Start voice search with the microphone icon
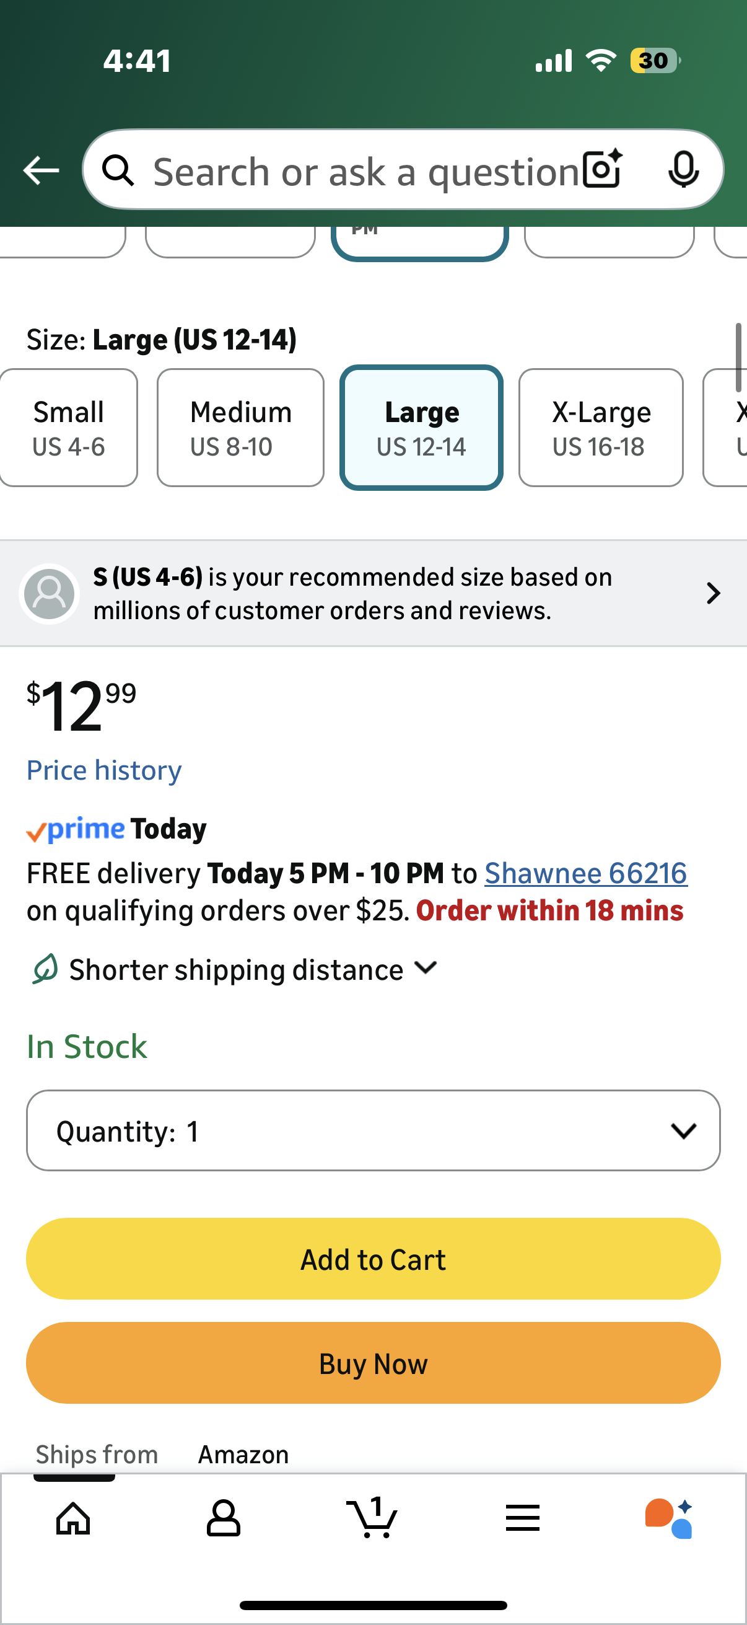The height and width of the screenshot is (1625, 747). coord(684,170)
